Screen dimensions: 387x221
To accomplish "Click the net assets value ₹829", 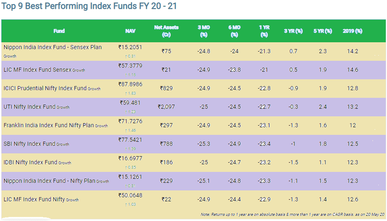I will click(x=166, y=88).
